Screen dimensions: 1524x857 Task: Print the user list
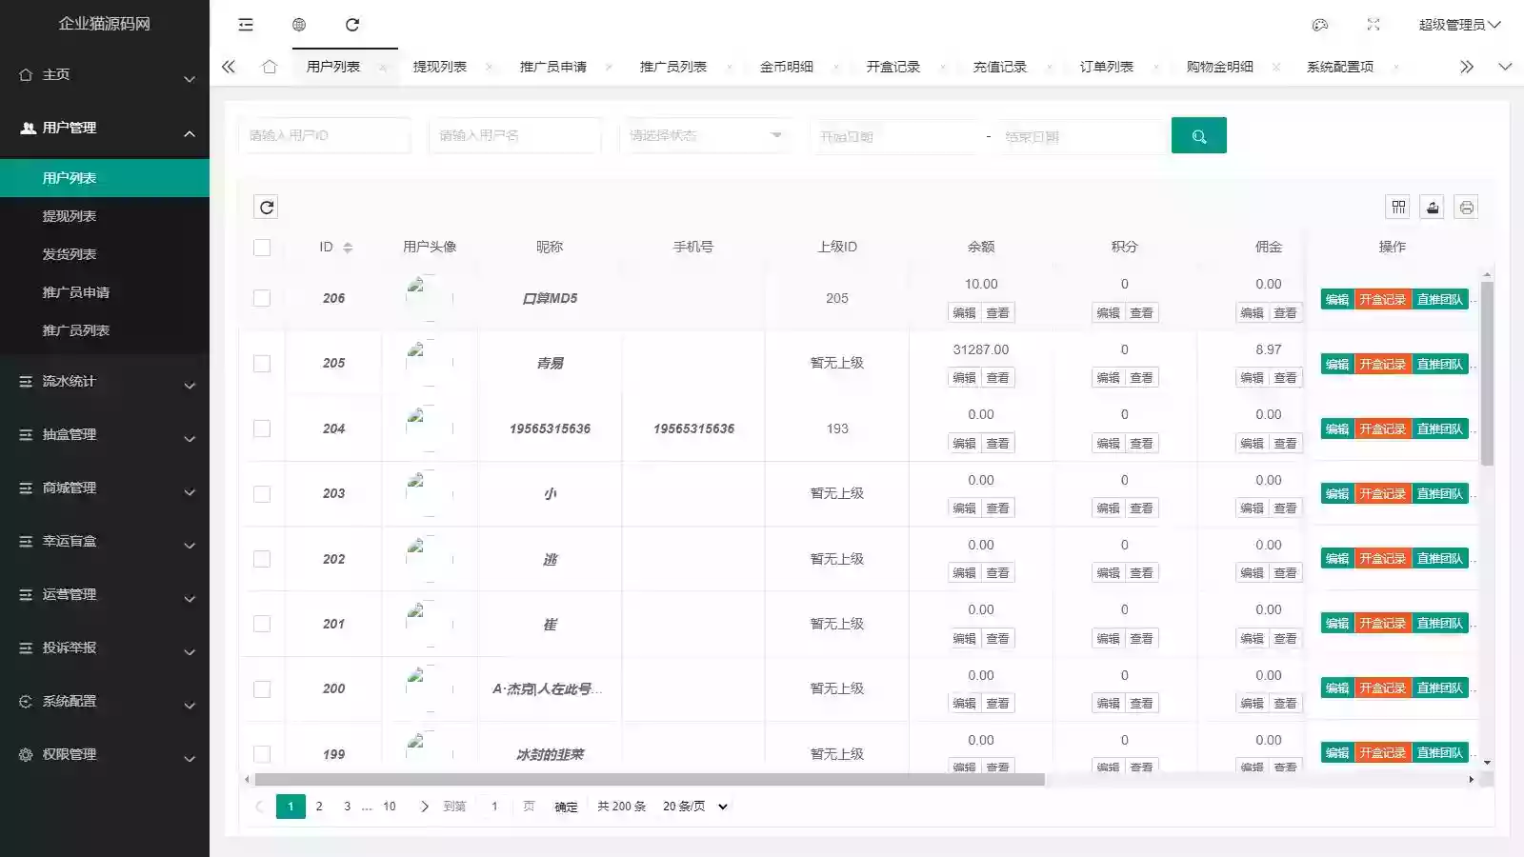tap(1467, 207)
